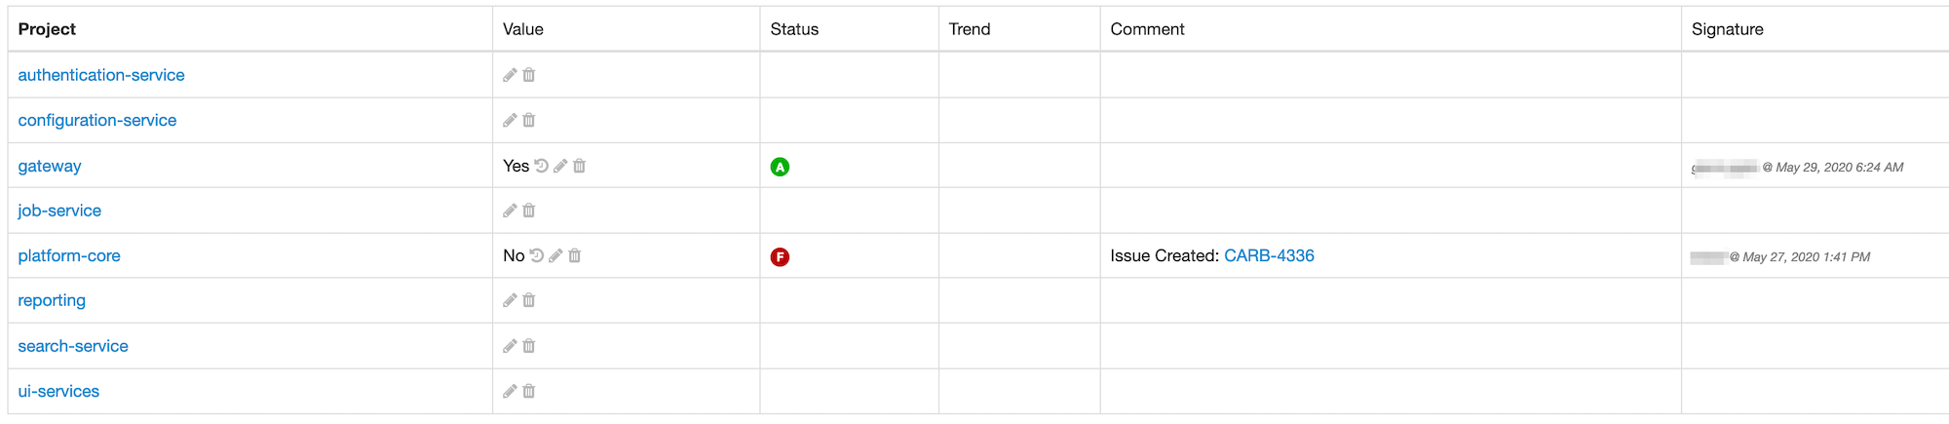The height and width of the screenshot is (424, 1949).
Task: Open the CARB-4336 issue link
Action: point(1269,255)
